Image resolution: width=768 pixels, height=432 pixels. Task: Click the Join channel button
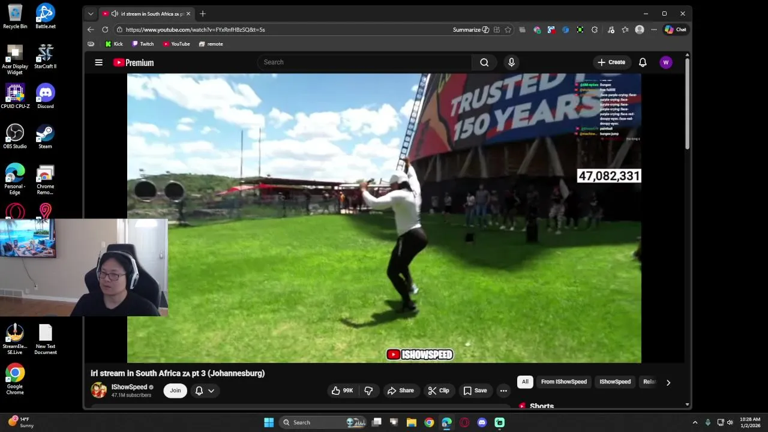coord(175,391)
